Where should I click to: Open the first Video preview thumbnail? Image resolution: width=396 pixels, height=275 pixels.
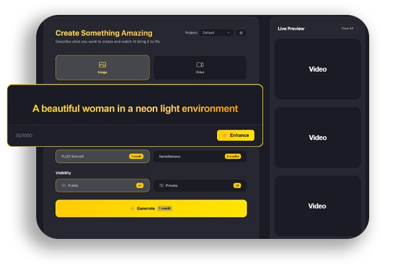point(317,69)
